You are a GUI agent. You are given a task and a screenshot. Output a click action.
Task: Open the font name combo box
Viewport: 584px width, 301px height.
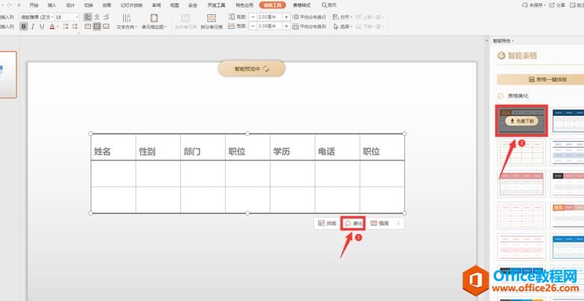coord(37,17)
